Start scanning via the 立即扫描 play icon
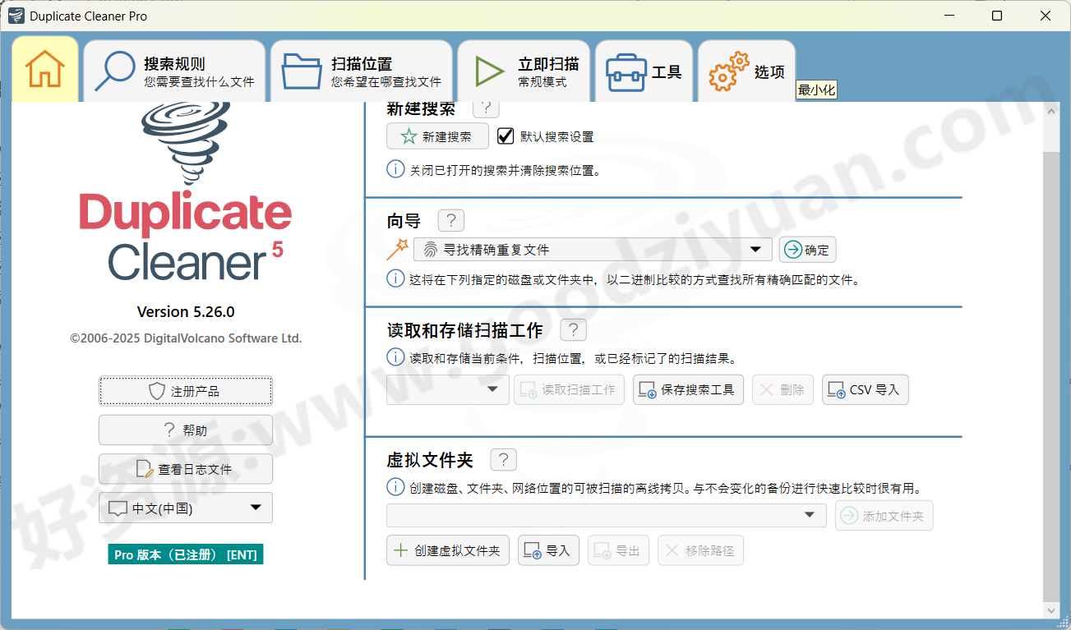This screenshot has width=1071, height=630. [488, 69]
